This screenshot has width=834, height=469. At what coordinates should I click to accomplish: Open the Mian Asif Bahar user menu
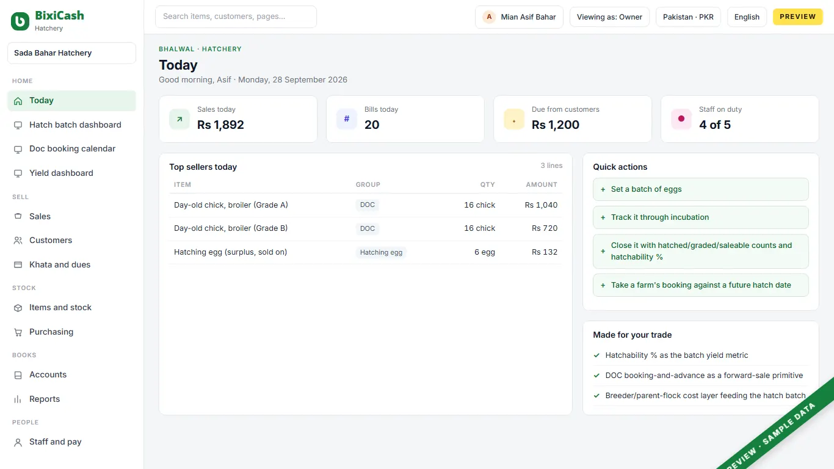519,17
